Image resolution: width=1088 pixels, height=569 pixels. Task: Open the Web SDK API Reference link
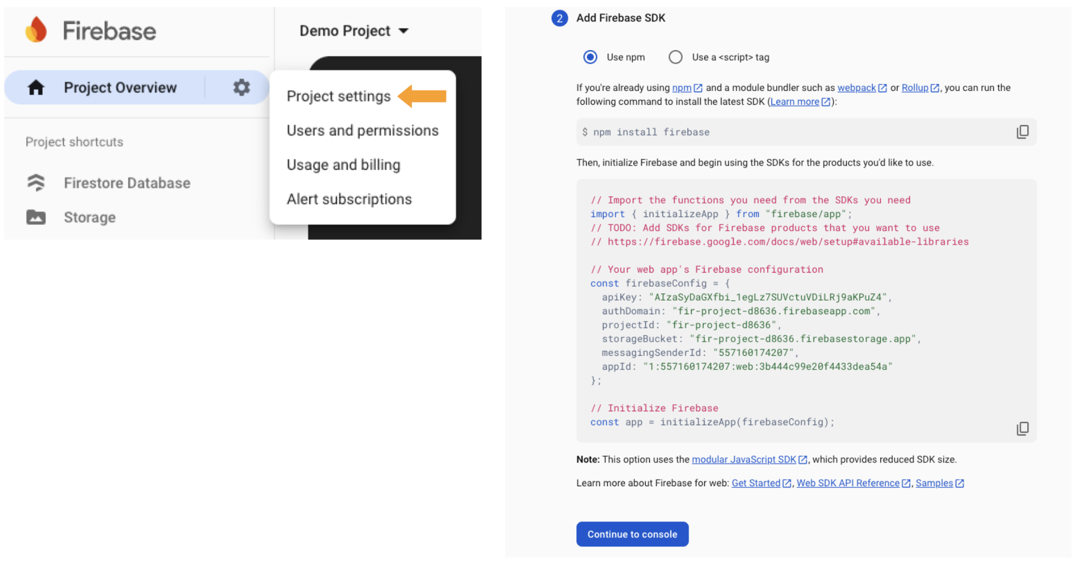point(848,483)
